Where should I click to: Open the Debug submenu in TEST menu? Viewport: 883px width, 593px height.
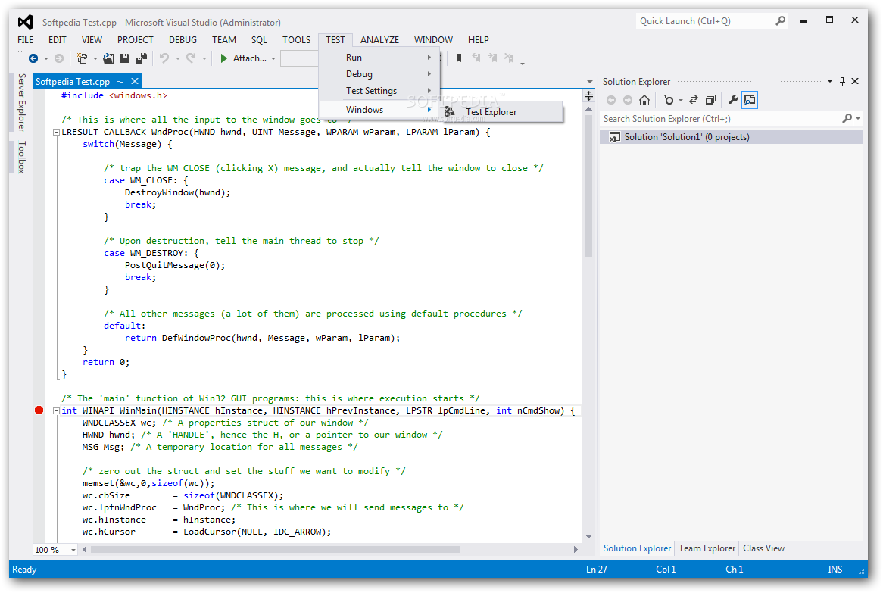tap(379, 73)
